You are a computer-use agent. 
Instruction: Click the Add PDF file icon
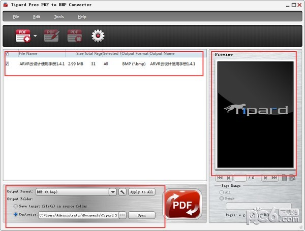23,36
